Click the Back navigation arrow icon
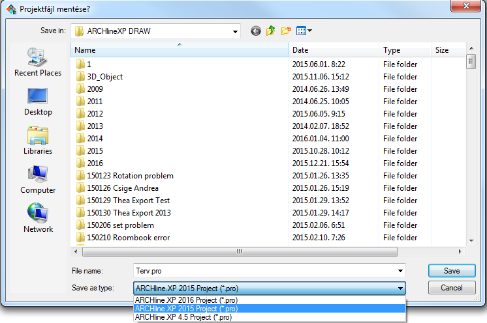The width and height of the screenshot is (487, 323). coord(255,31)
